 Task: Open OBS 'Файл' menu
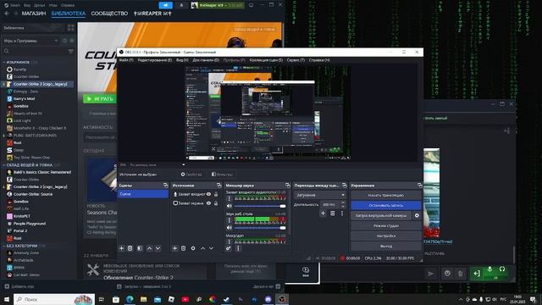(126, 60)
